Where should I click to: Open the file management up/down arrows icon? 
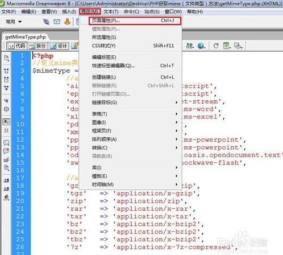click(x=190, y=46)
